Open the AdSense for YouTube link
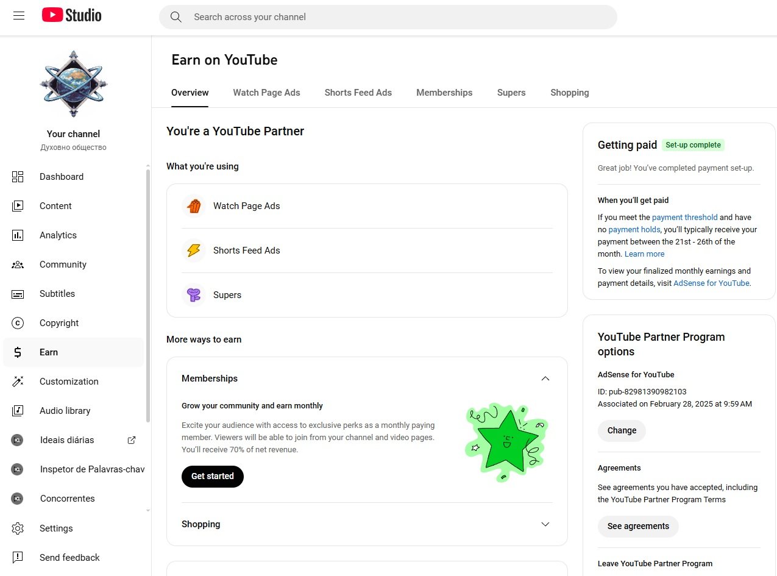The image size is (777, 576). pyautogui.click(x=711, y=283)
